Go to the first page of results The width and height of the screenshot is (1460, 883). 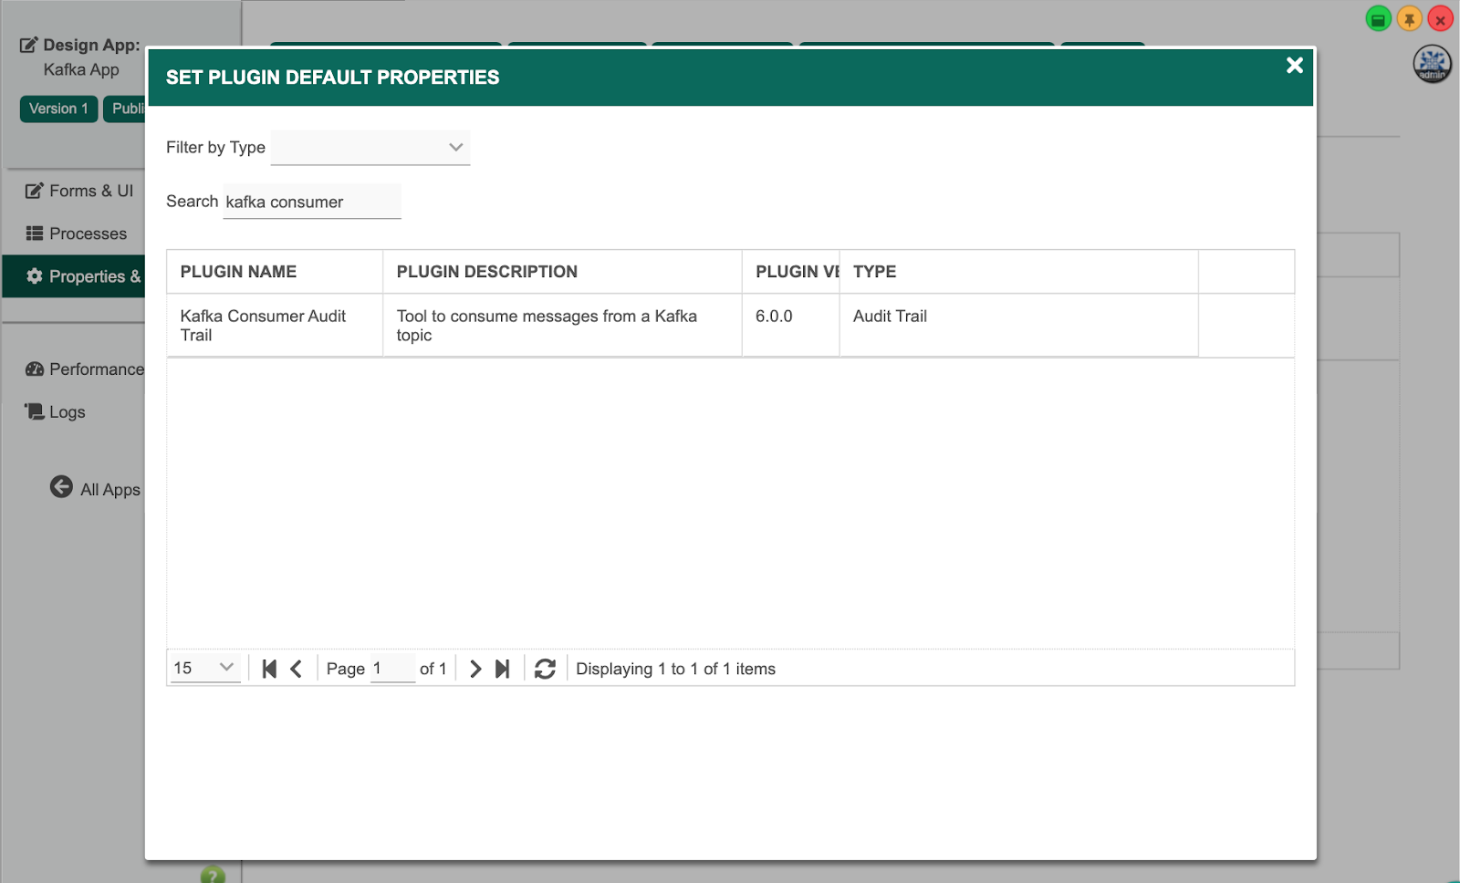[x=269, y=669]
